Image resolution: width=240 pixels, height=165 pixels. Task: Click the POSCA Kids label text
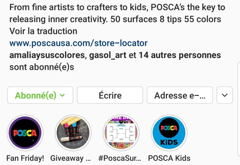(169, 158)
